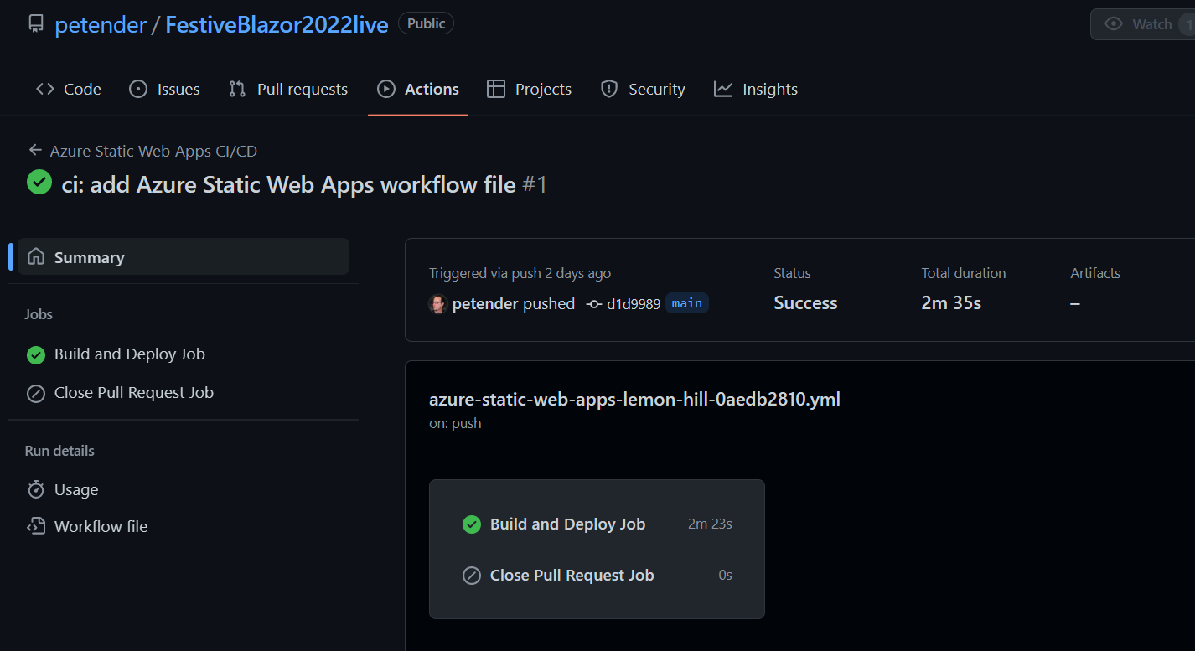Open the FestiveBlazor2022live repository link
The width and height of the screenshot is (1195, 651).
point(277,25)
